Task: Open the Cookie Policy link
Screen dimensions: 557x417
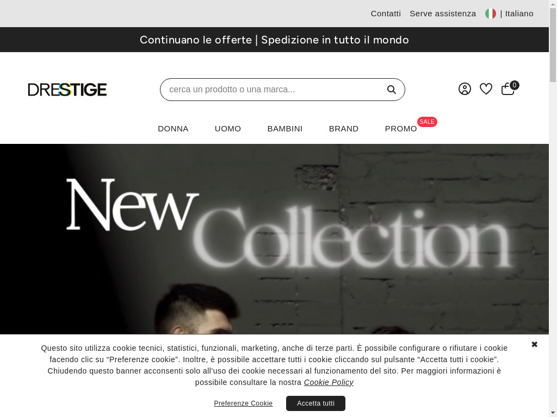Action: click(329, 382)
